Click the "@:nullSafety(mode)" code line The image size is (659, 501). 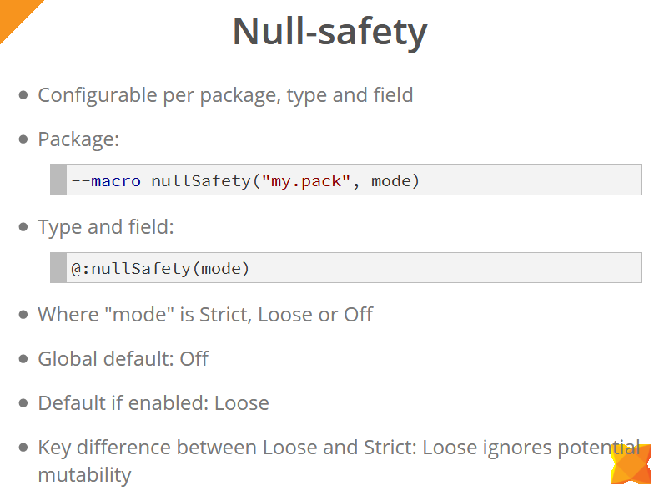(160, 269)
